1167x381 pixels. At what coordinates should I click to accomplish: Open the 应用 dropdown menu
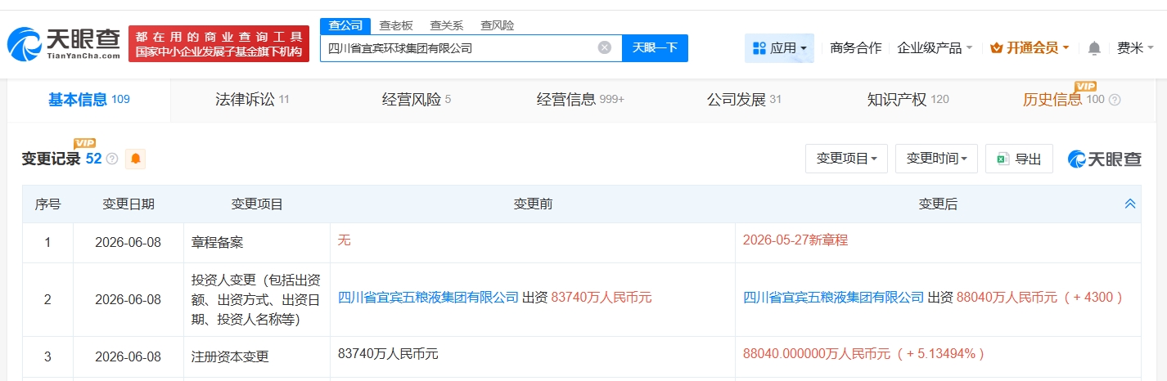(779, 48)
